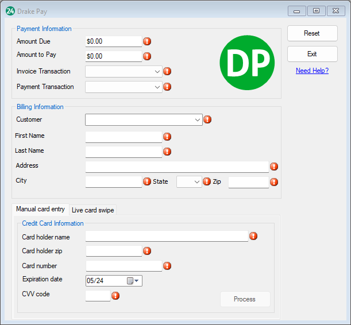Click the Exit button
Image resolution: width=351 pixels, height=325 pixels.
(313, 54)
